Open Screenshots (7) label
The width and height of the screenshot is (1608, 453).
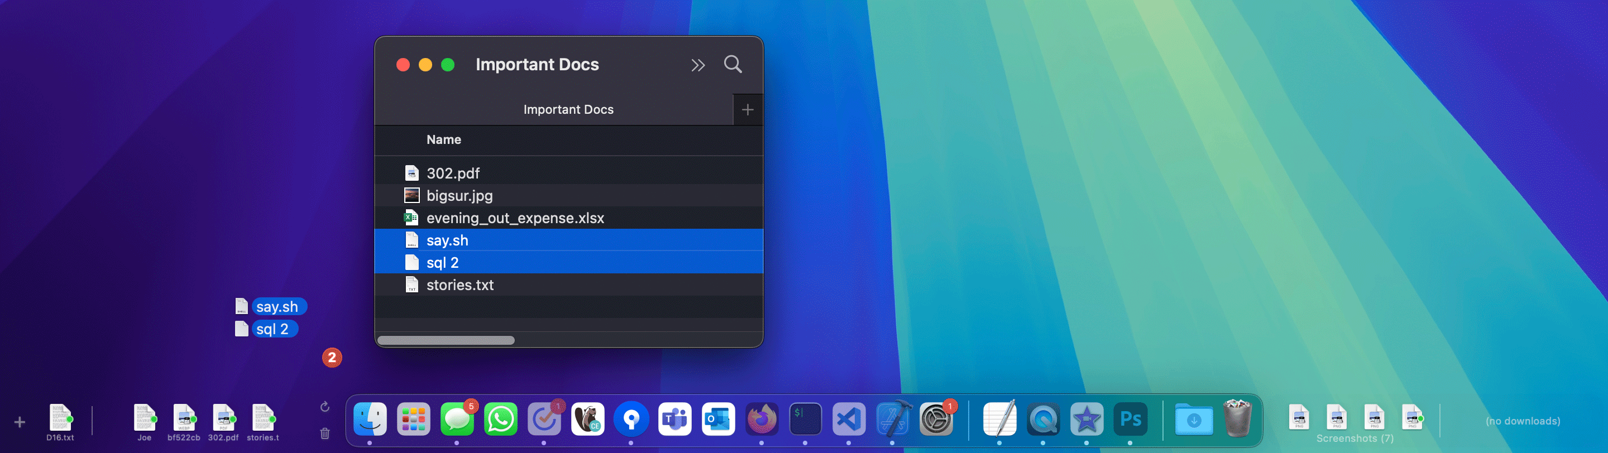click(1355, 438)
